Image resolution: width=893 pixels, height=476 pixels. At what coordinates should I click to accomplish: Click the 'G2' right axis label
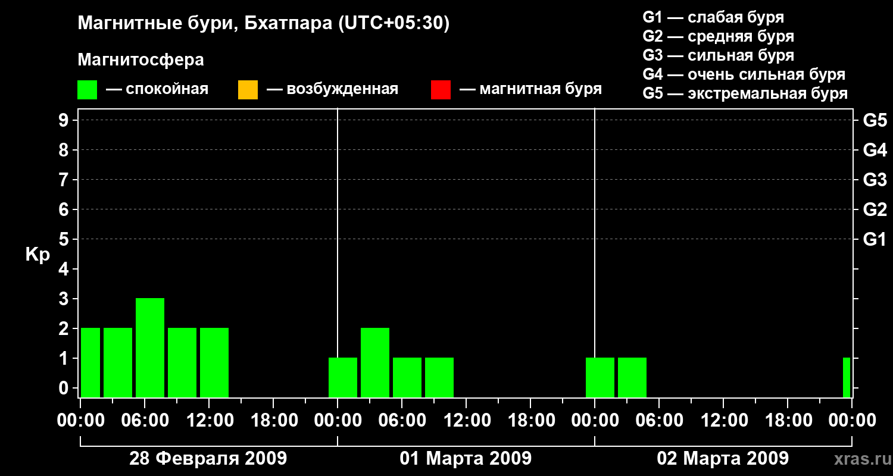coord(875,209)
